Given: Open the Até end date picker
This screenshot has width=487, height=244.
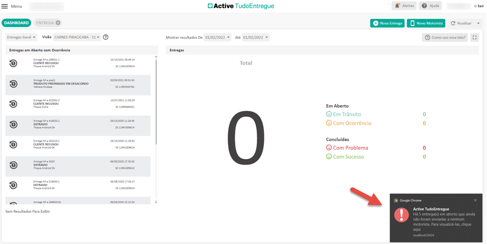Looking at the screenshot, I should pyautogui.click(x=255, y=37).
